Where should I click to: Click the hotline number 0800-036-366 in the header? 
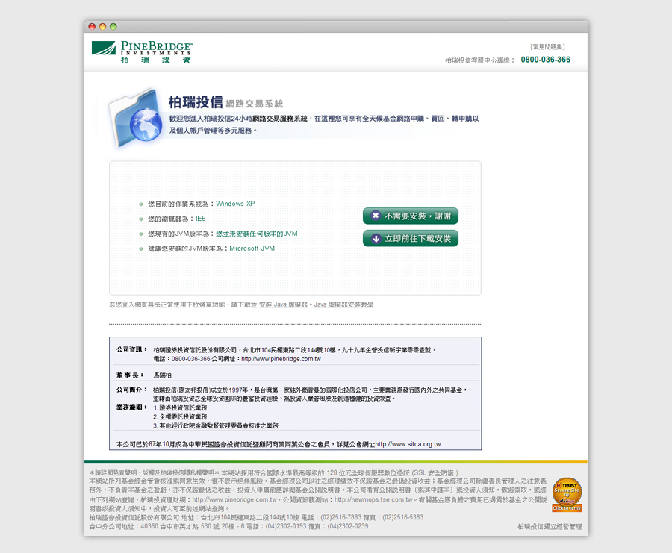coord(546,60)
